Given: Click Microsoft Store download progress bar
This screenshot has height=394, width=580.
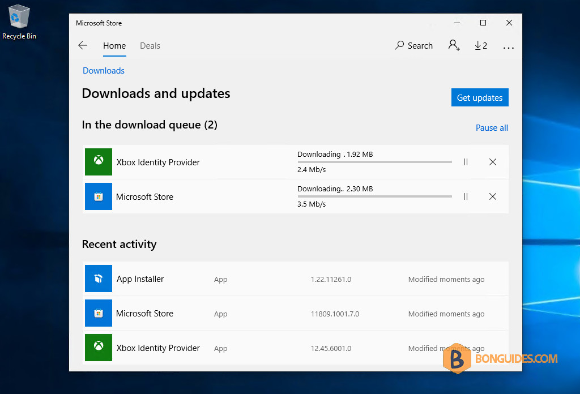Looking at the screenshot, I should 375,196.
